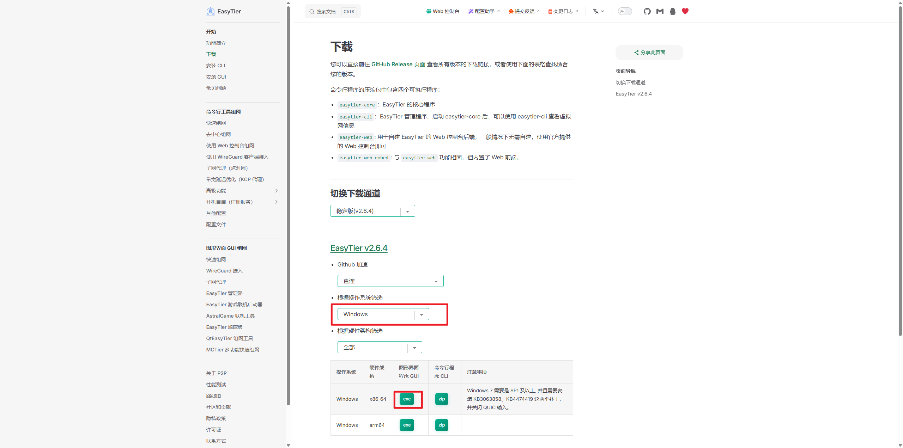
Task: Open 带宽延迟优化（KCP 代理）sidebar link
Action: tap(235, 179)
